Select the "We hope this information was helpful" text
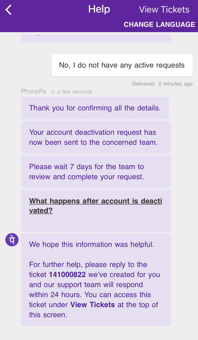The height and width of the screenshot is (340, 198). point(92,244)
